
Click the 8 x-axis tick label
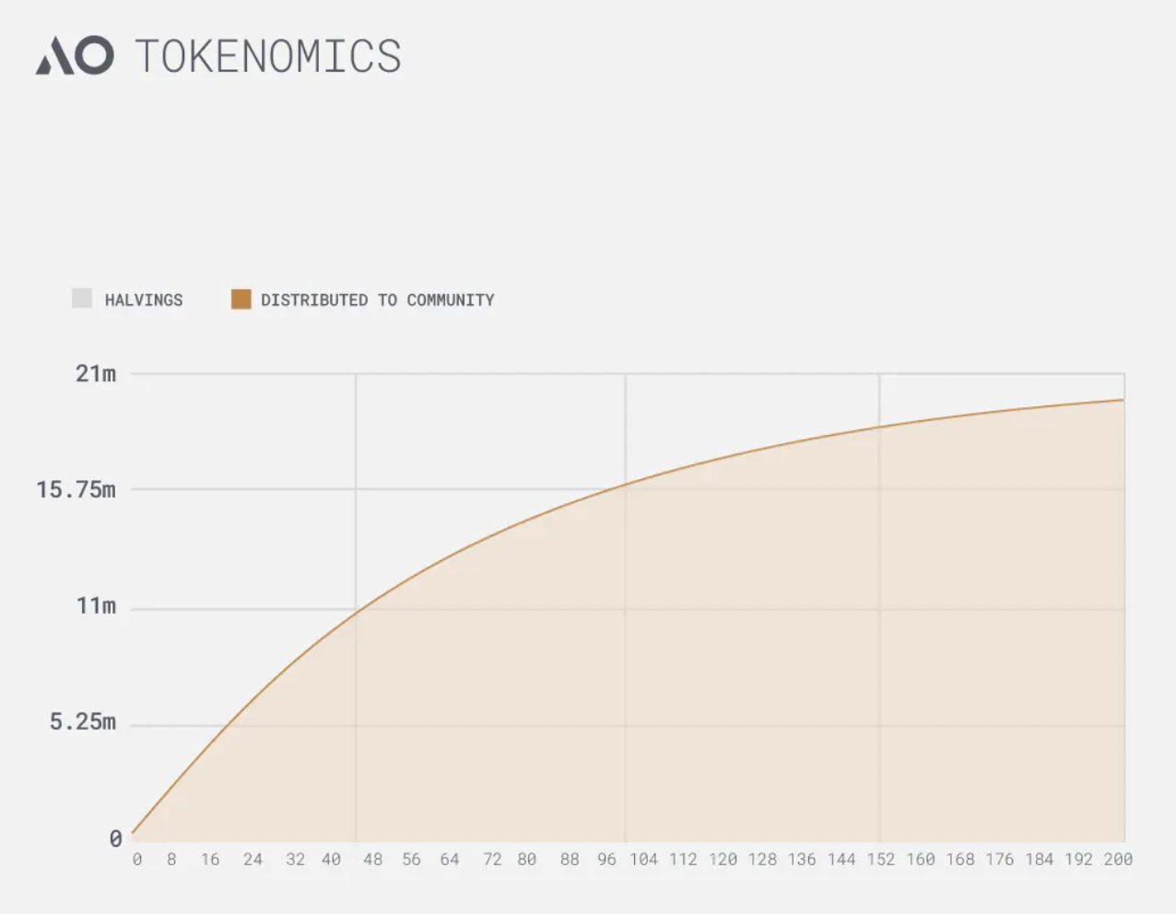(x=171, y=860)
